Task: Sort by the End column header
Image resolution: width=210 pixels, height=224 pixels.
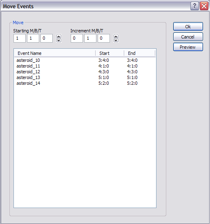Action: tap(139, 53)
